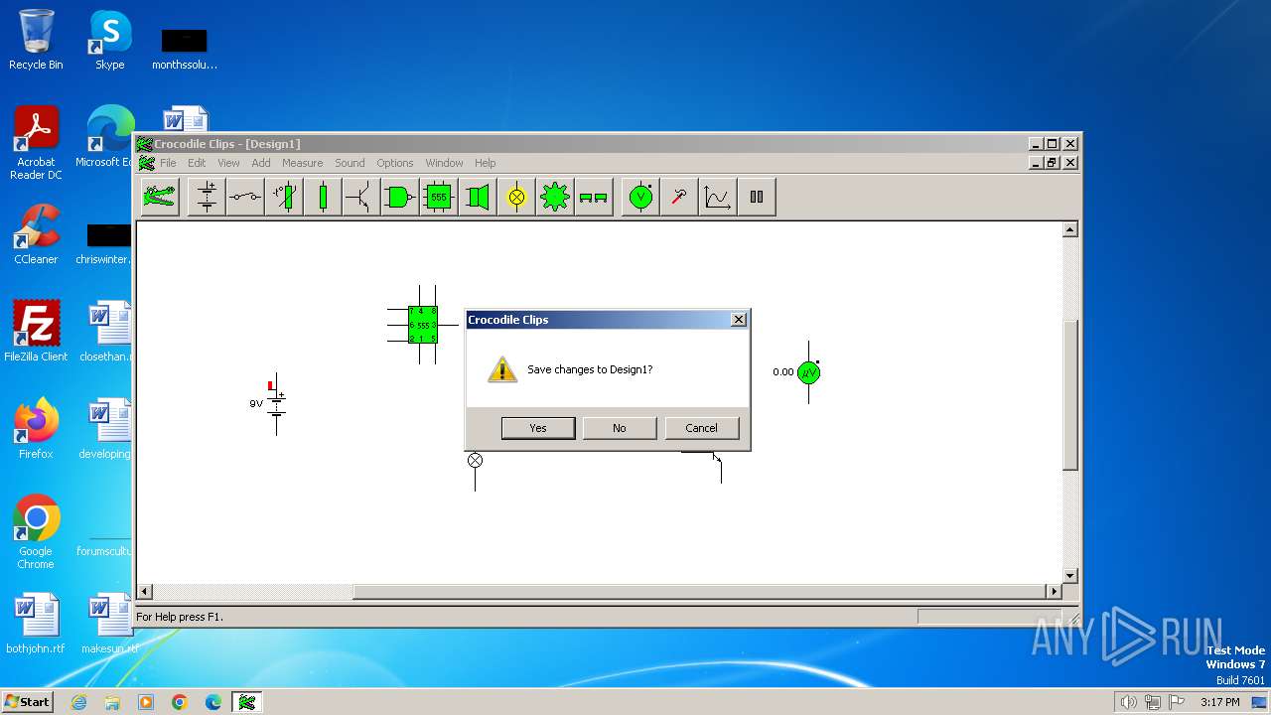
Task: Open the graph oscilloscope toolbar icon
Action: click(718, 197)
